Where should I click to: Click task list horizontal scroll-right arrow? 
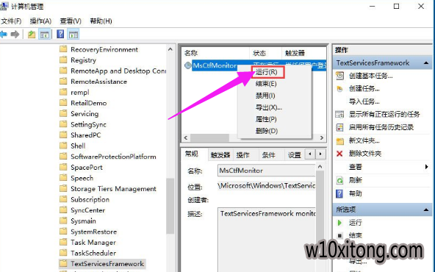tap(322, 137)
